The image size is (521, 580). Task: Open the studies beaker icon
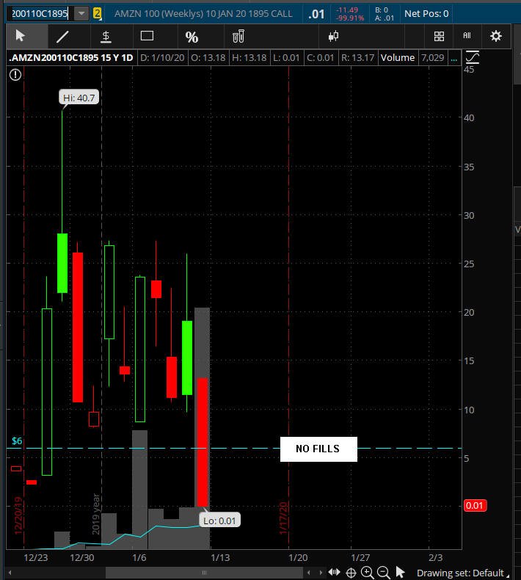[x=238, y=36]
